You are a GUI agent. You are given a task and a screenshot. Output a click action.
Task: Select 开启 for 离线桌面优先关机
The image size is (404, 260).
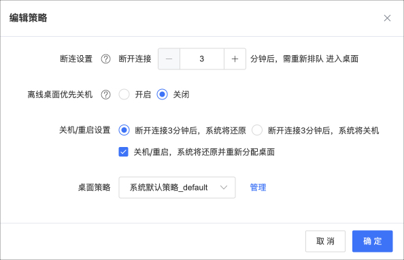coord(124,95)
